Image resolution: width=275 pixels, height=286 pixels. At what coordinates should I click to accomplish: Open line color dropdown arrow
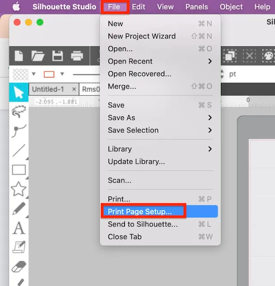62,74
